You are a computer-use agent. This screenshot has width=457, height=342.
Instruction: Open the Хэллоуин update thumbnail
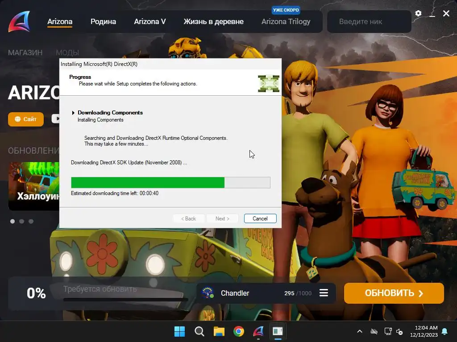34,186
